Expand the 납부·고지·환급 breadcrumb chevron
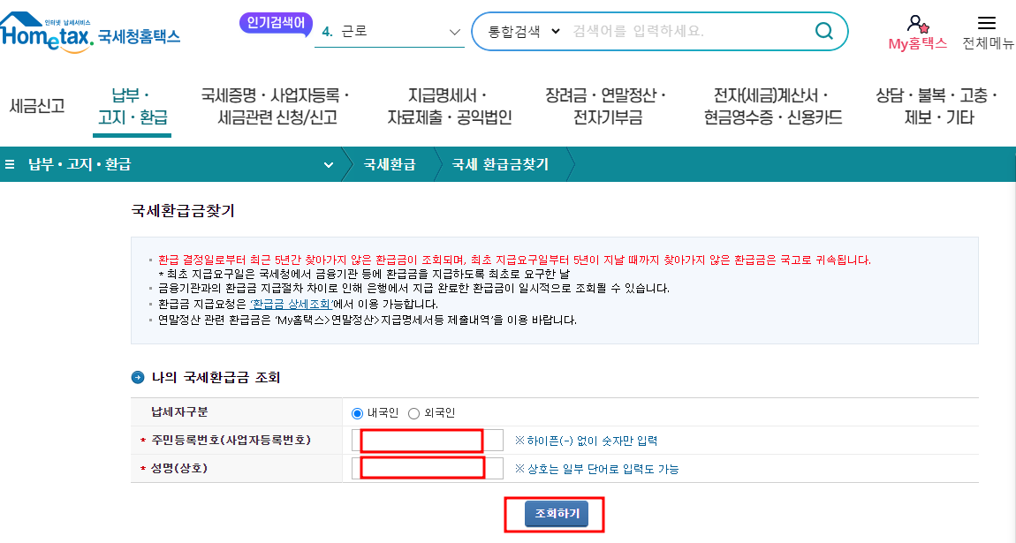Screen dimensions: 1016x543 (328, 163)
